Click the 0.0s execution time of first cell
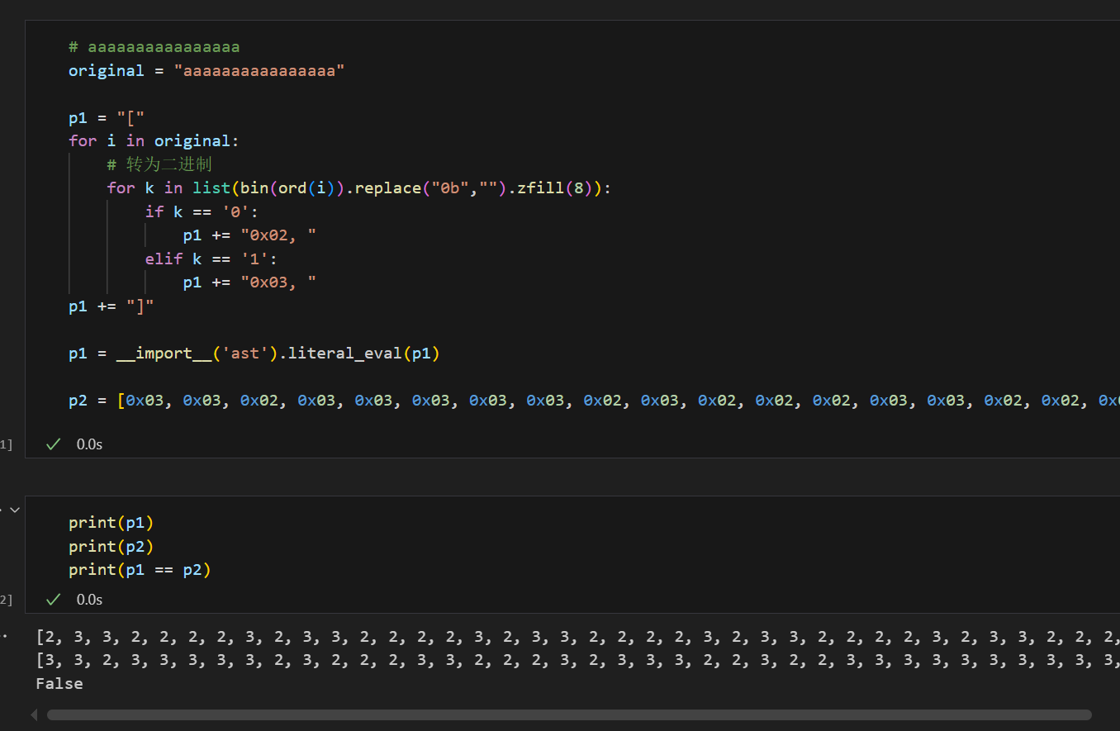 coord(89,444)
